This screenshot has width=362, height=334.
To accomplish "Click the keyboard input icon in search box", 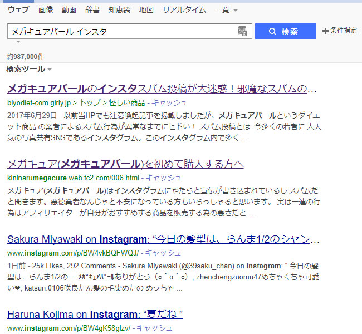I will 243,31.
